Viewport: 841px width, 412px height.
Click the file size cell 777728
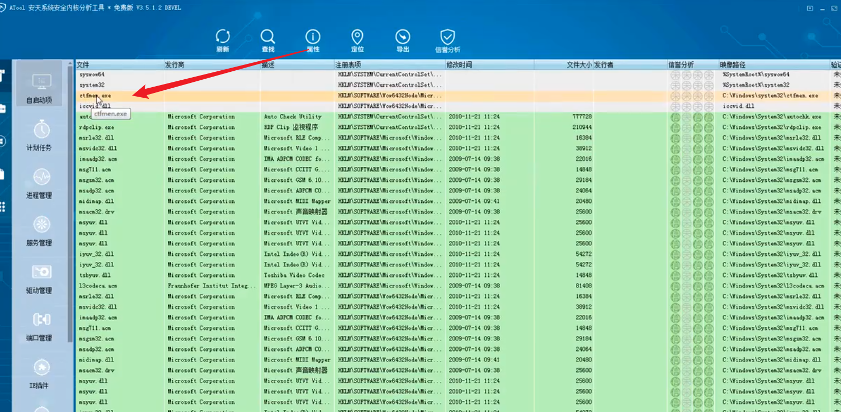click(582, 117)
